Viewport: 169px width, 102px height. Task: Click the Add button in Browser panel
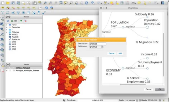click(14, 21)
